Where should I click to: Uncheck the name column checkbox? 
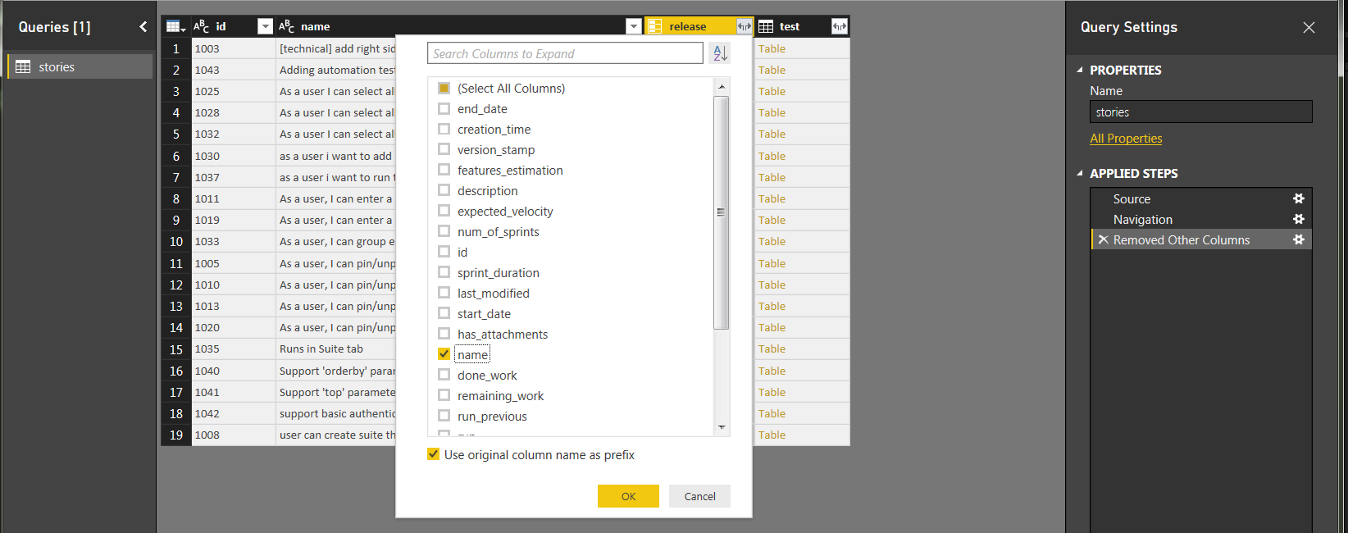444,354
